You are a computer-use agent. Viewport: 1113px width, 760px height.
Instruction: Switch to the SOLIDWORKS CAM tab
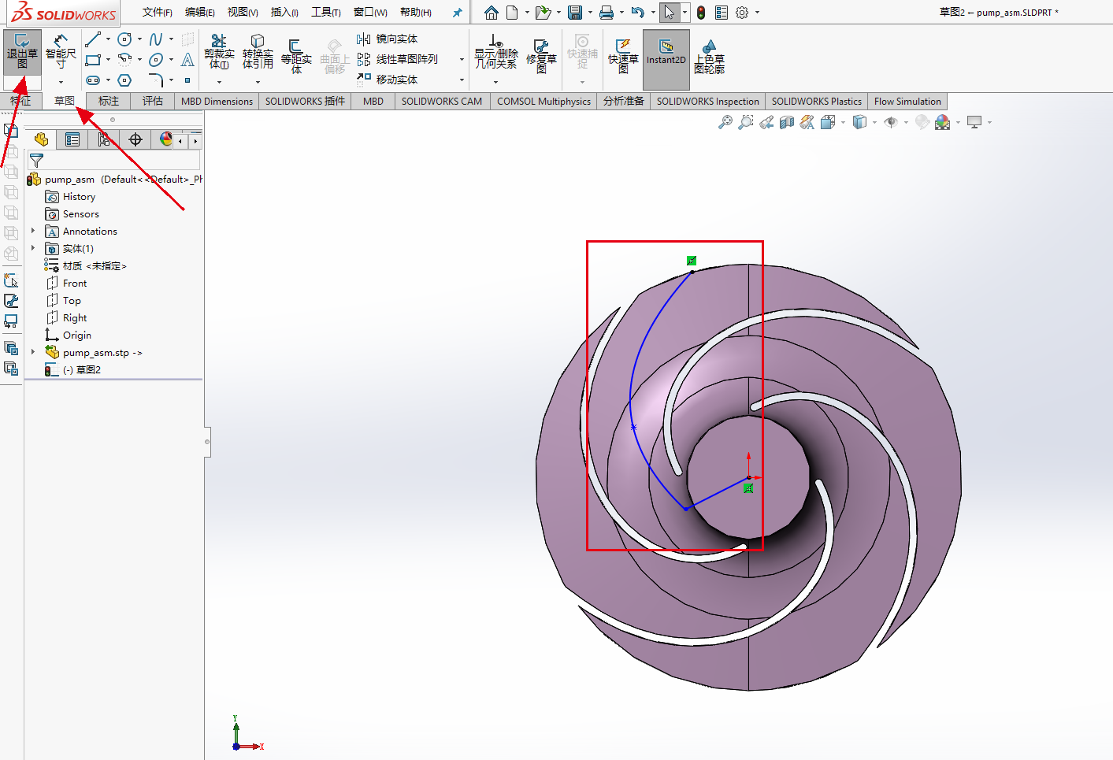441,101
